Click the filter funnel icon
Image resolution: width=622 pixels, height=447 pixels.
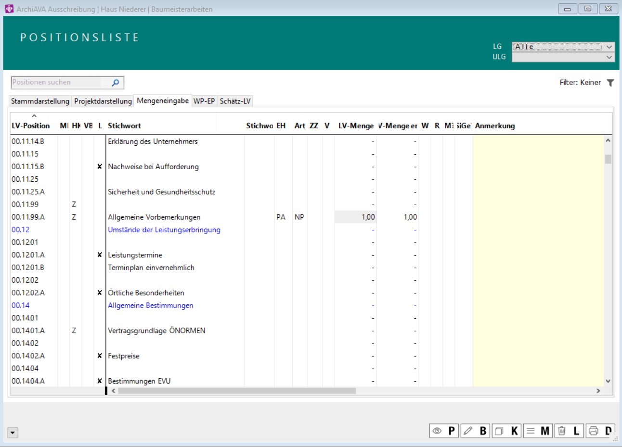coord(610,83)
